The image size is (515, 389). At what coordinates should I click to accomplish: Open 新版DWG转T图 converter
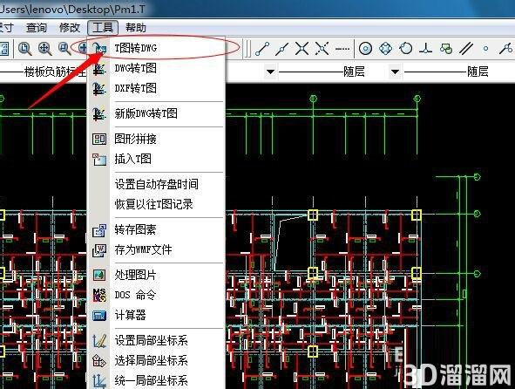click(x=156, y=113)
